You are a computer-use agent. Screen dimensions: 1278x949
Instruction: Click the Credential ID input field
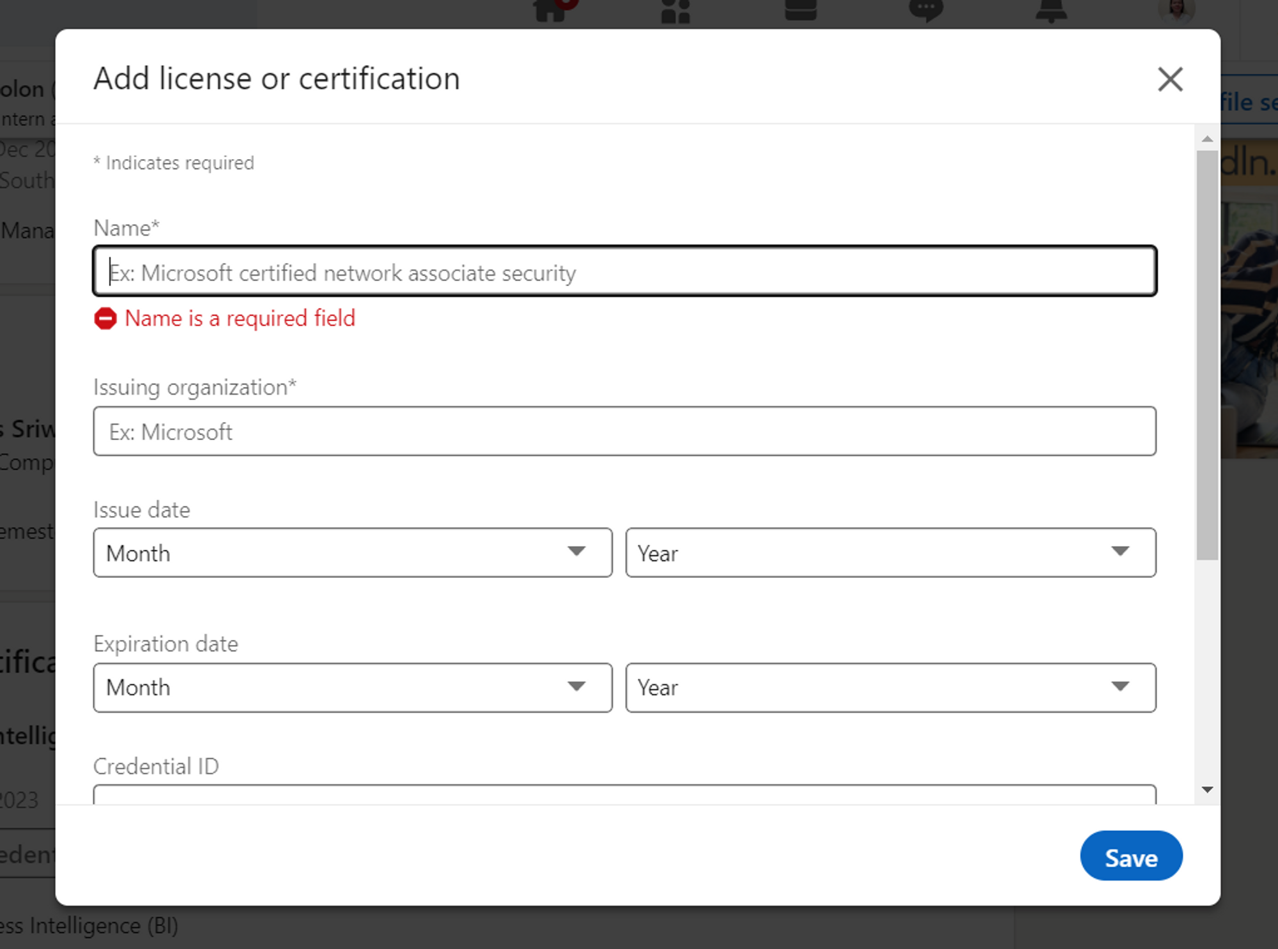click(624, 794)
